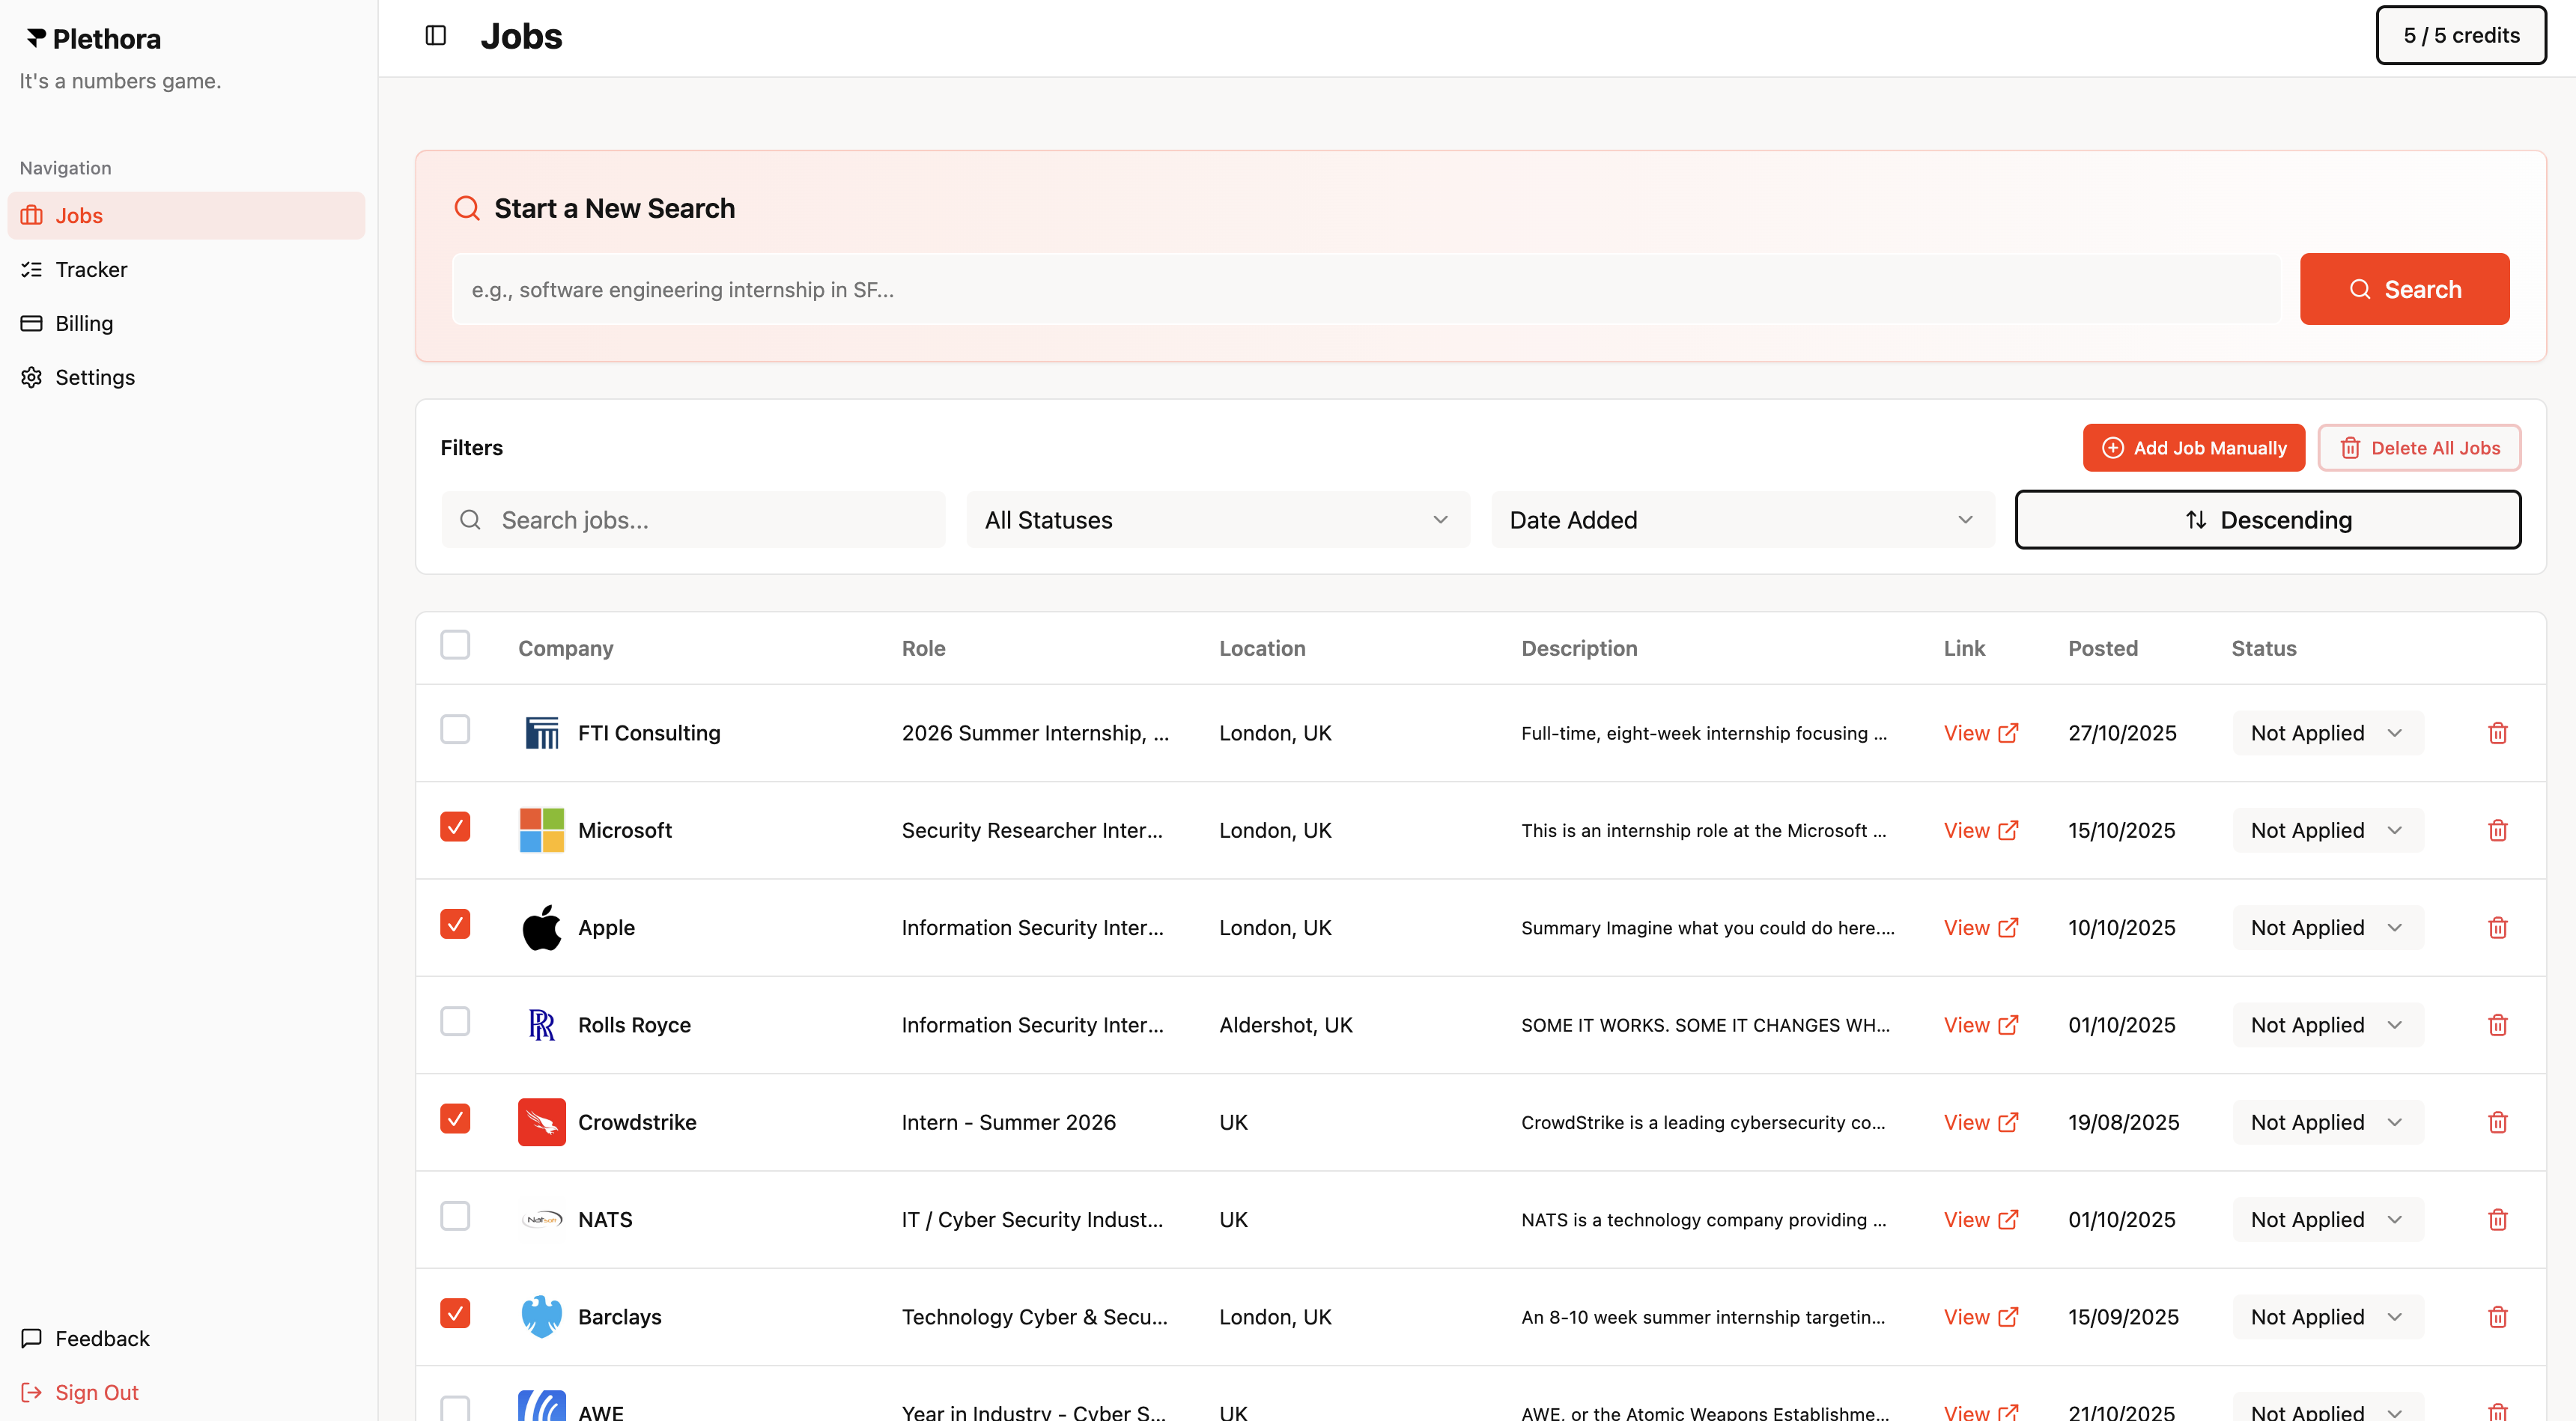
Task: Toggle the sidebar collapse icon
Action: click(435, 36)
